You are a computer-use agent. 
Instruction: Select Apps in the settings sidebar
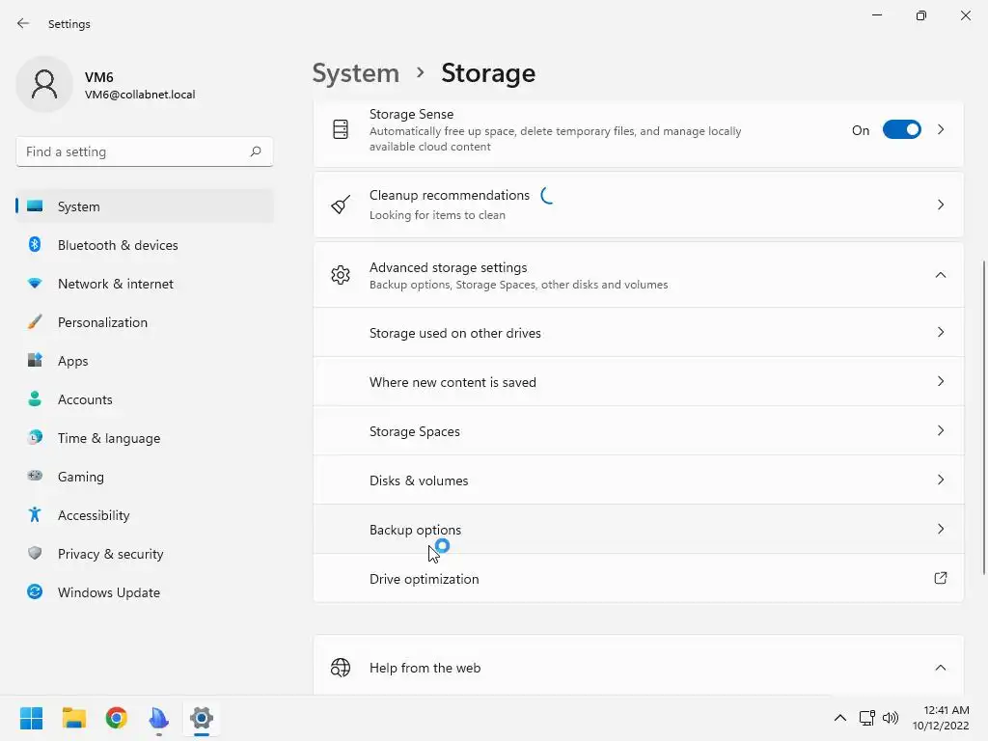point(72,361)
